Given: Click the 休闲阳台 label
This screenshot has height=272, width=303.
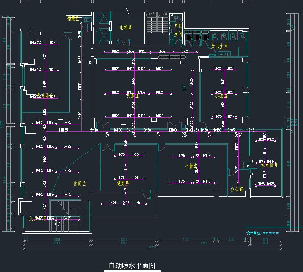Looking at the screenshot, I should pyautogui.click(x=269, y=165).
